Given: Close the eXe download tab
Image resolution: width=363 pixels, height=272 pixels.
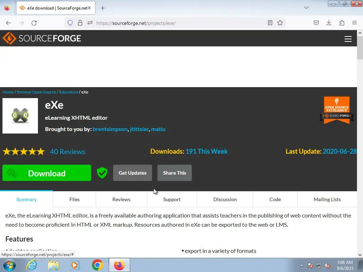Looking at the screenshot, I should point(89,8).
